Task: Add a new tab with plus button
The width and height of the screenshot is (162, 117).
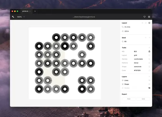Action: 35,11
